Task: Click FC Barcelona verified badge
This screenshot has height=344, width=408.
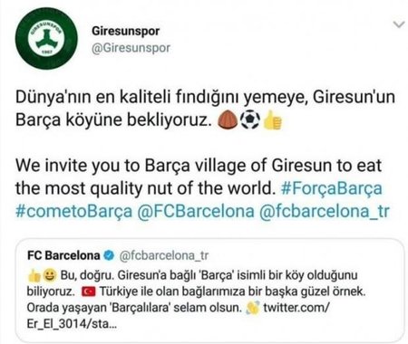Action: pyautogui.click(x=109, y=255)
